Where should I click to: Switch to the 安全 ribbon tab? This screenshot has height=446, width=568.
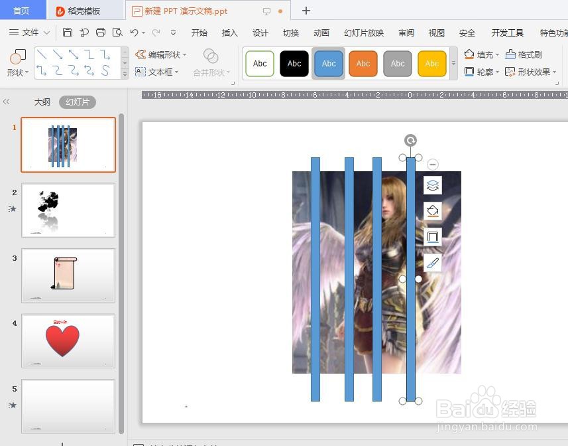[x=467, y=33]
